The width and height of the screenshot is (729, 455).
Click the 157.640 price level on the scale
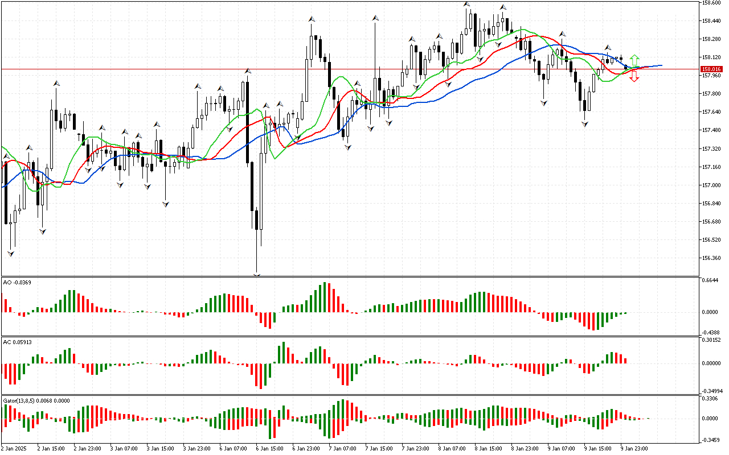click(x=712, y=112)
